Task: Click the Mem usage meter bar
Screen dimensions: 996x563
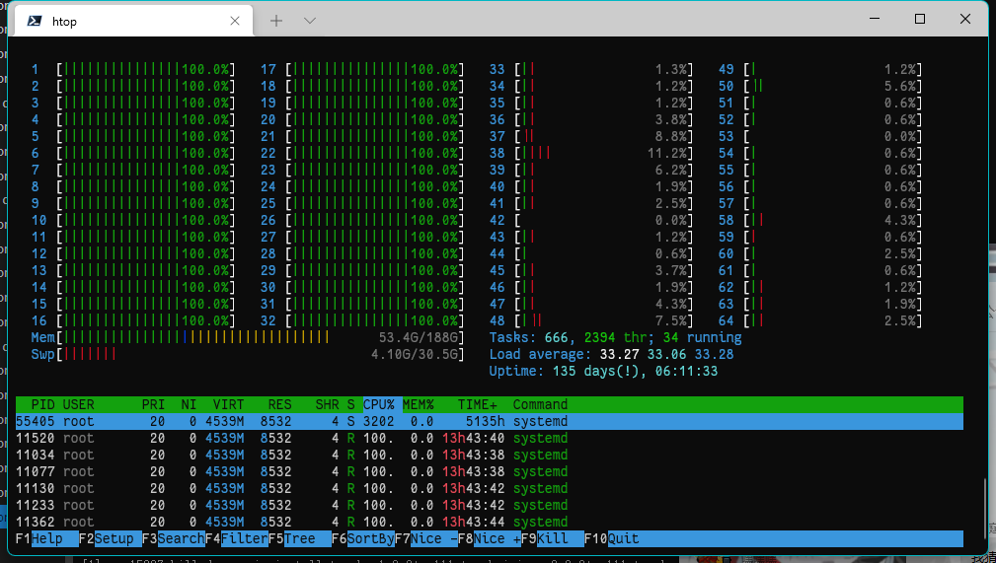Action: click(248, 337)
